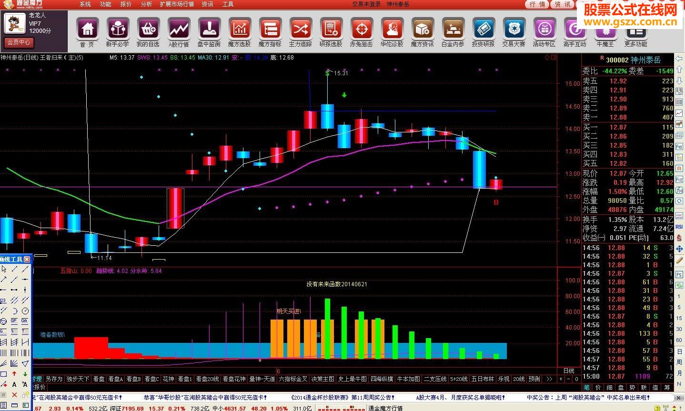Open the 功能 menu
Image resolution: width=685 pixels, height=411 pixels.
click(x=106, y=4)
